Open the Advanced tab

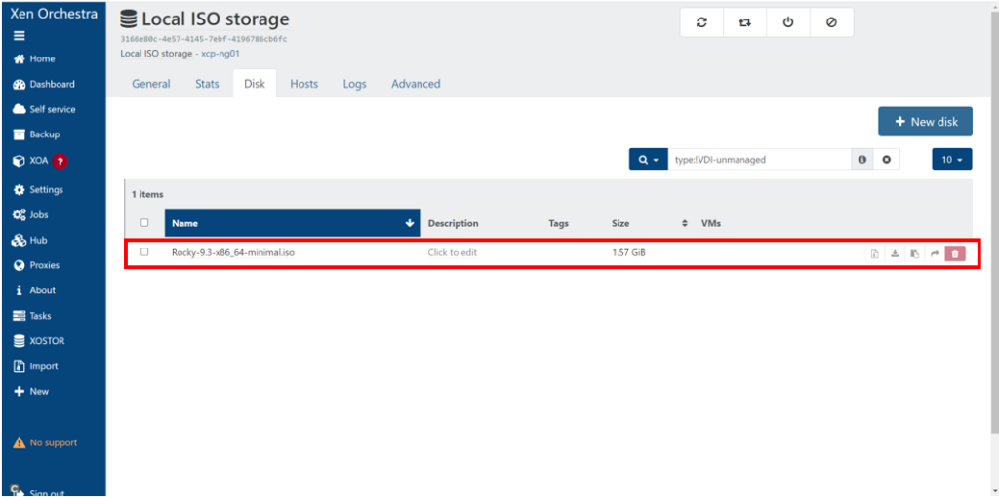[x=416, y=84]
